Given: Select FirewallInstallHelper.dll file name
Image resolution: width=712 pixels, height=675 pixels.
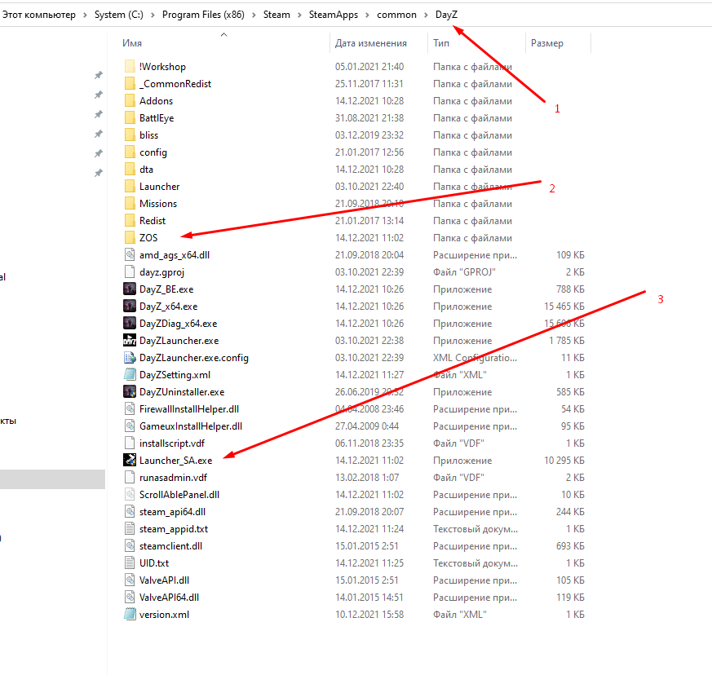Looking at the screenshot, I should click(189, 409).
